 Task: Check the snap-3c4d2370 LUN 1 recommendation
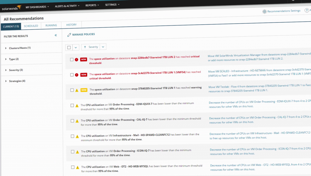(x=72, y=75)
